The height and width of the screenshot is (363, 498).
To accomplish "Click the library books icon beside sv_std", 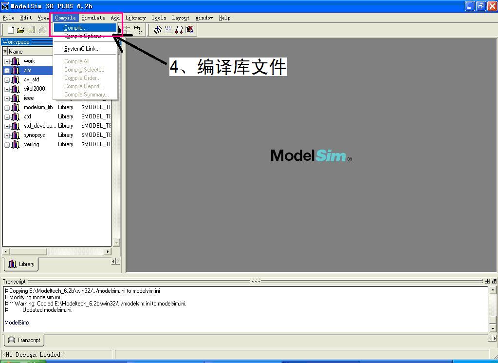I will coord(15,80).
